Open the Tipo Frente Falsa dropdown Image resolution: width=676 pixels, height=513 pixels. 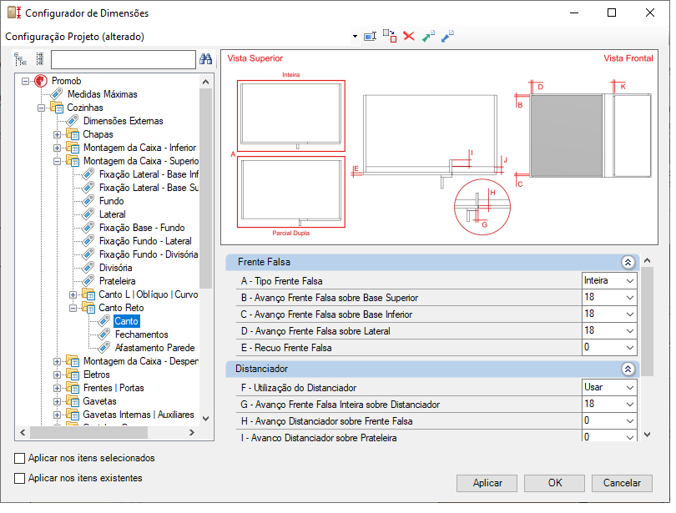[609, 281]
